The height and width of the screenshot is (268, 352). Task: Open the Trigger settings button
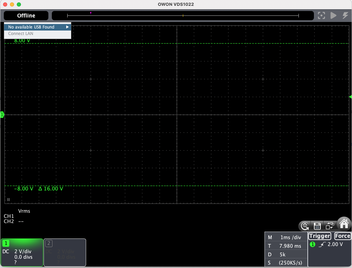click(x=320, y=236)
